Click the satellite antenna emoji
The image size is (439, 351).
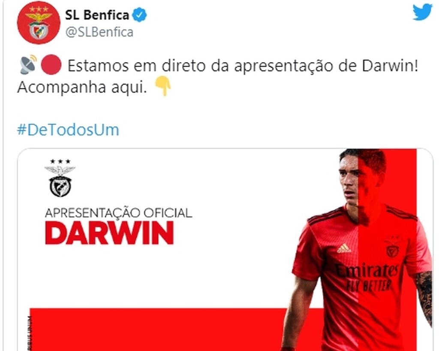tap(28, 65)
